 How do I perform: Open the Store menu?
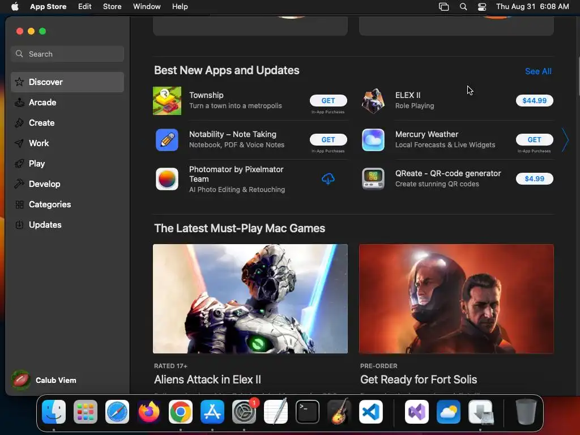click(112, 7)
